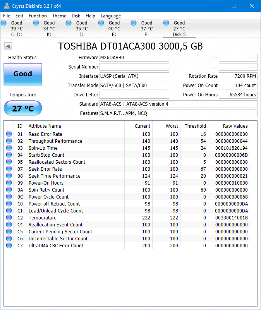
Task: Open the Language menu
Action: (110, 16)
